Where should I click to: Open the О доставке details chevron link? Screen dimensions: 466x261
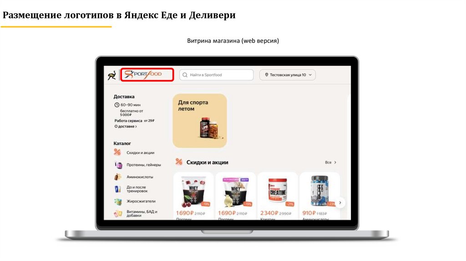pos(126,126)
